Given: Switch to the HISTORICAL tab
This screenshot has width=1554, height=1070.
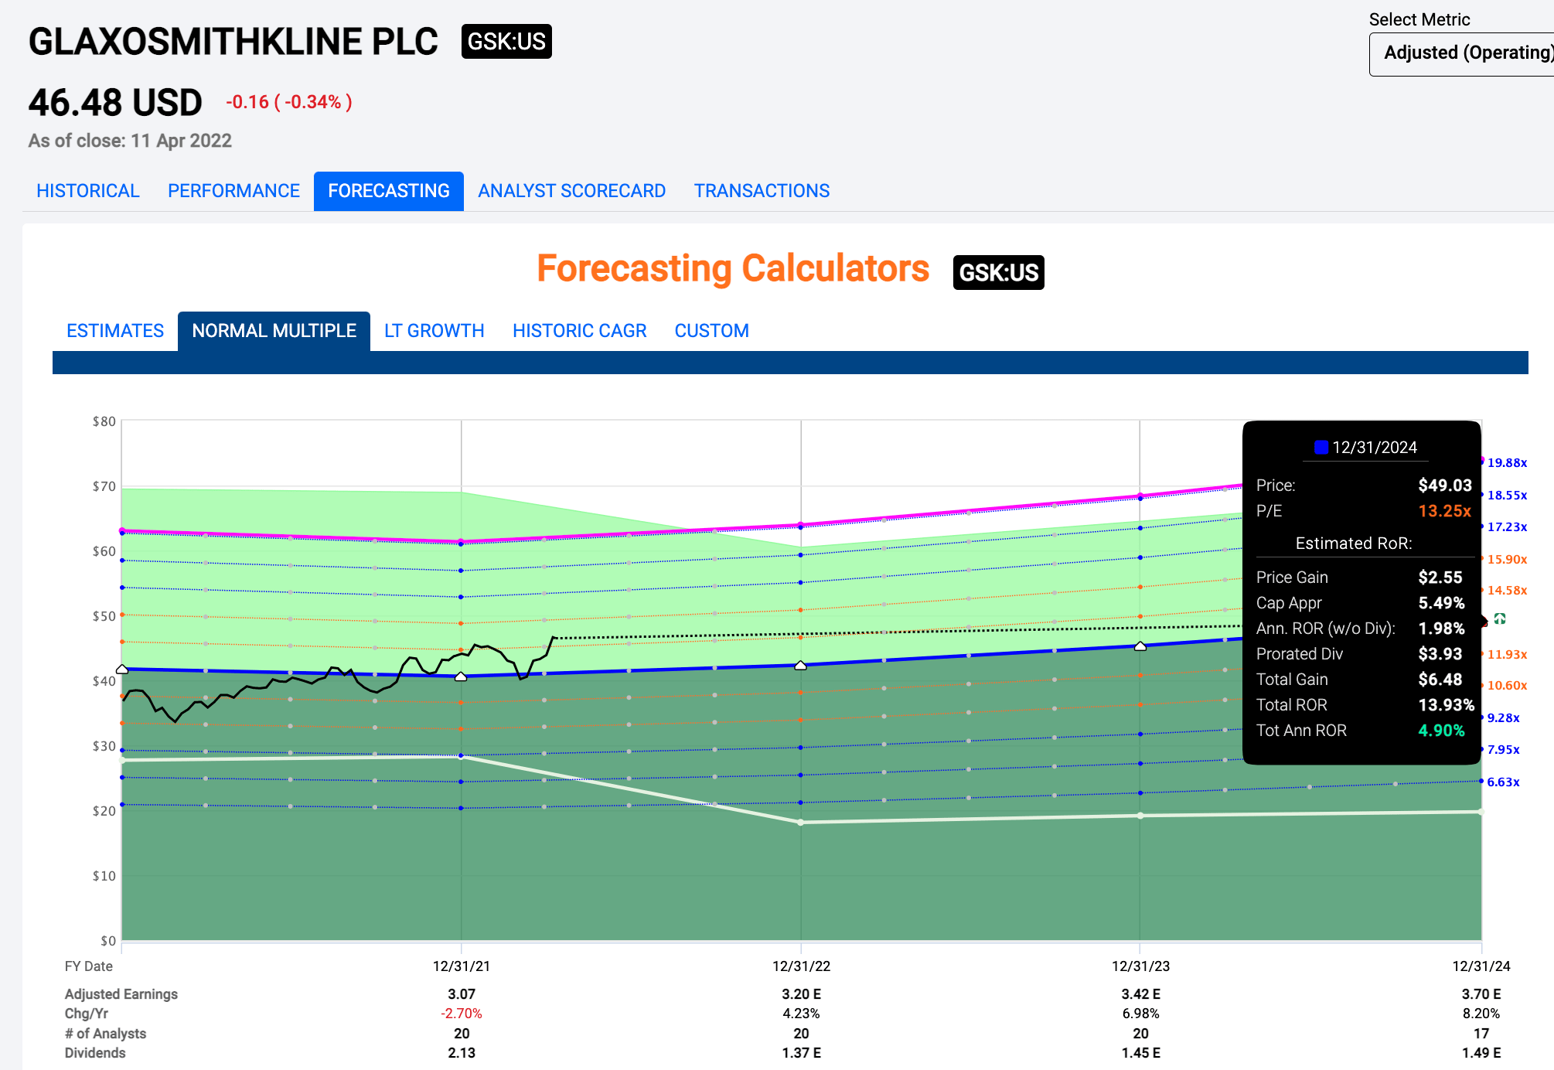Looking at the screenshot, I should 87,191.
